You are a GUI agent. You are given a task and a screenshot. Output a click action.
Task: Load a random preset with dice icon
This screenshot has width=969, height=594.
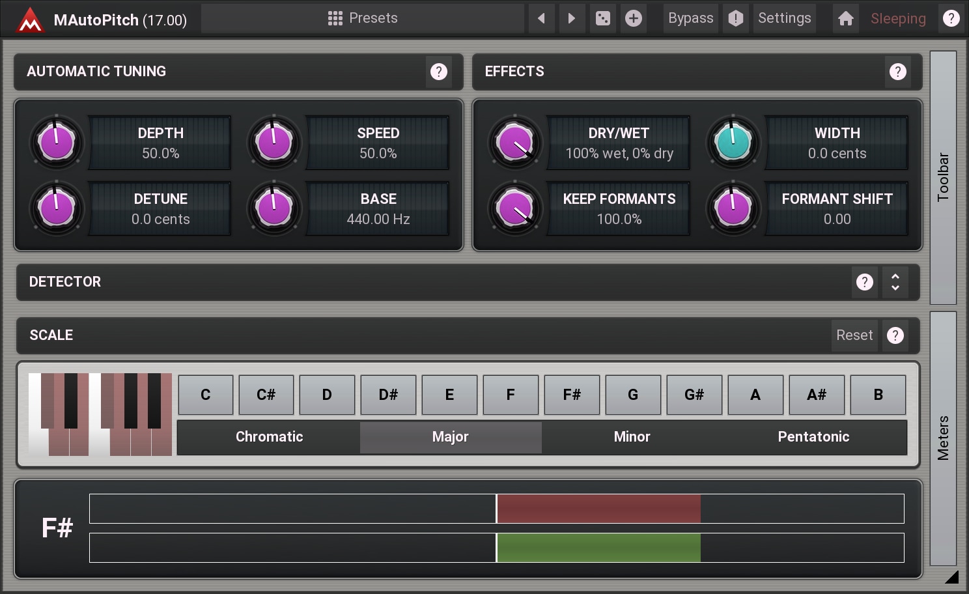(602, 18)
